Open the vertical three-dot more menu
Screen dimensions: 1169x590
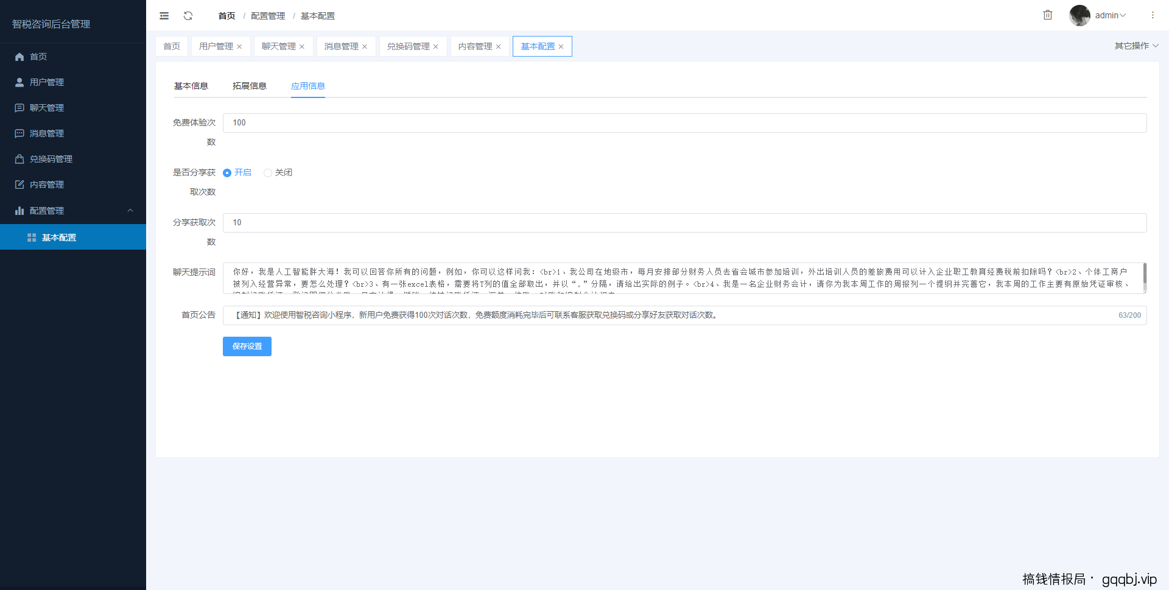1153,15
